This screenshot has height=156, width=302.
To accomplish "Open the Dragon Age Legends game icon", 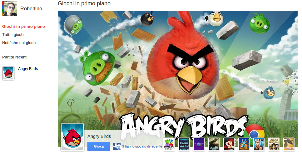I will click(x=289, y=144).
